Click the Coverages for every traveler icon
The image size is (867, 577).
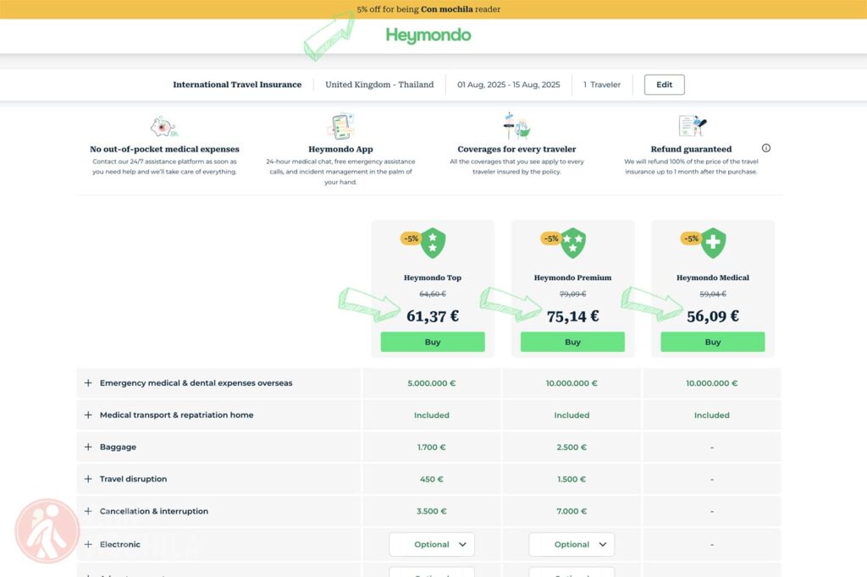coord(516,126)
